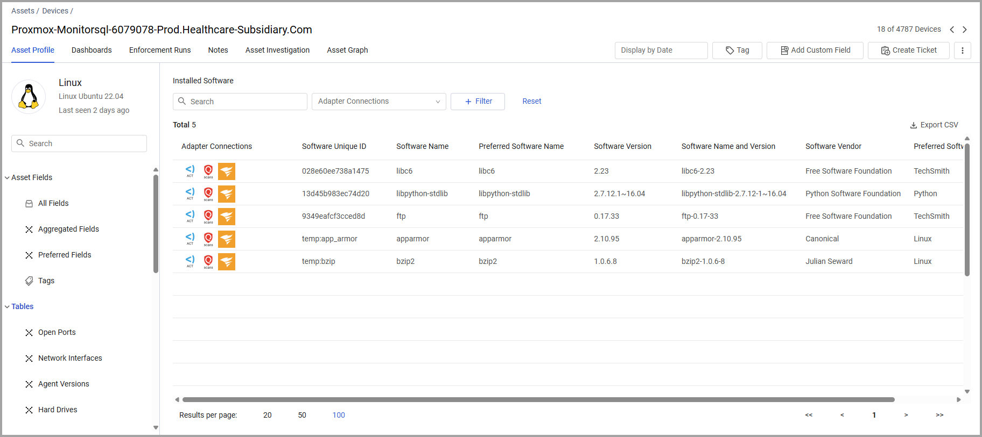Image resolution: width=982 pixels, height=437 pixels.
Task: Go to the first page with <<
Action: click(x=809, y=415)
